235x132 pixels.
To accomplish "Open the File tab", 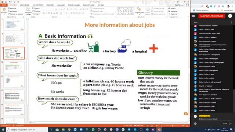I will click(4, 5).
